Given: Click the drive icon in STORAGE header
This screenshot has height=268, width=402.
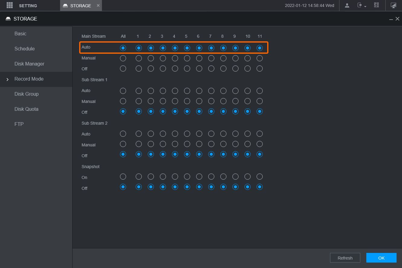Looking at the screenshot, I should point(8,19).
